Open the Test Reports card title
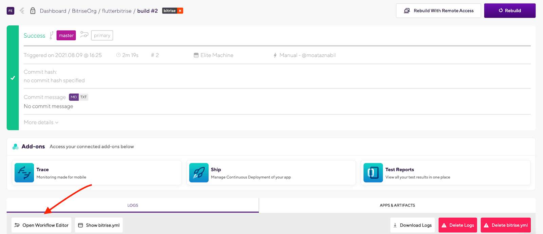The width and height of the screenshot is (543, 234). [x=400, y=170]
